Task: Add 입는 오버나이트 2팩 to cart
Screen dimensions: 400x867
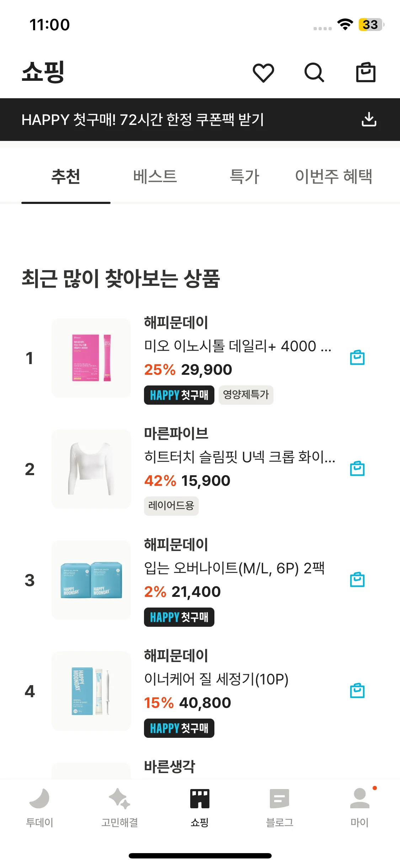Action: point(357,580)
